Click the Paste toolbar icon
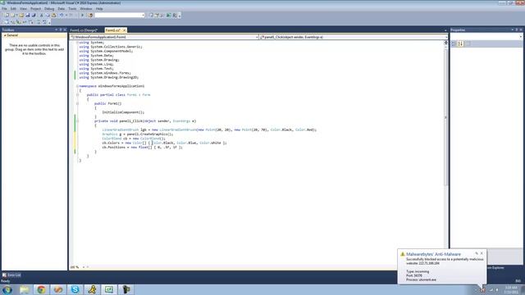The image size is (525, 295). (53, 15)
